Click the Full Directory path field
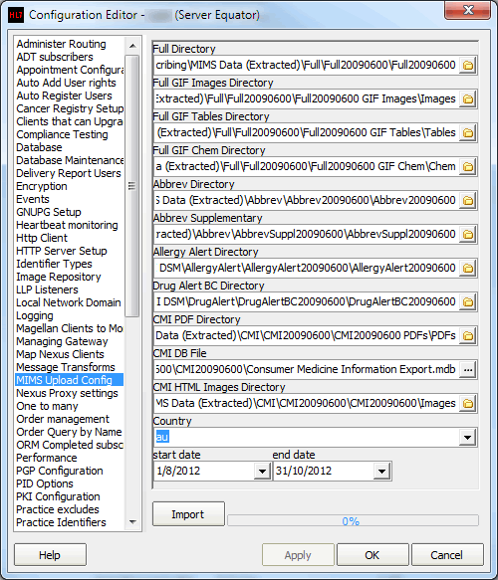The width and height of the screenshot is (498, 580). [x=306, y=66]
